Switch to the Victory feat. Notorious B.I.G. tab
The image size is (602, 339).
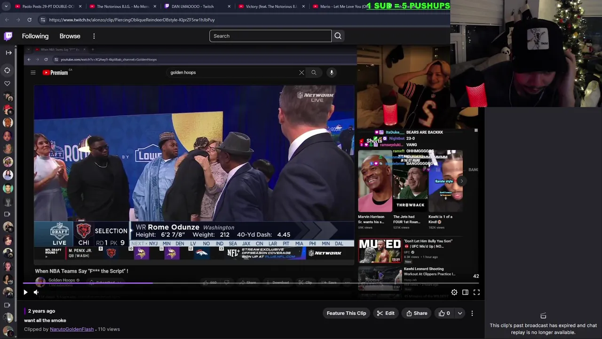tap(268, 7)
